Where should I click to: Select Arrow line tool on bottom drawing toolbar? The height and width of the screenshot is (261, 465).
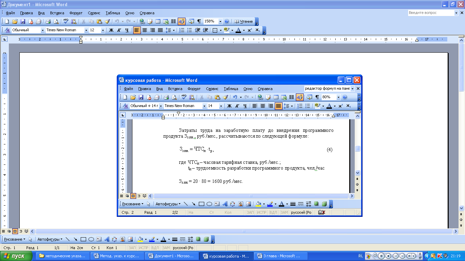point(75,239)
